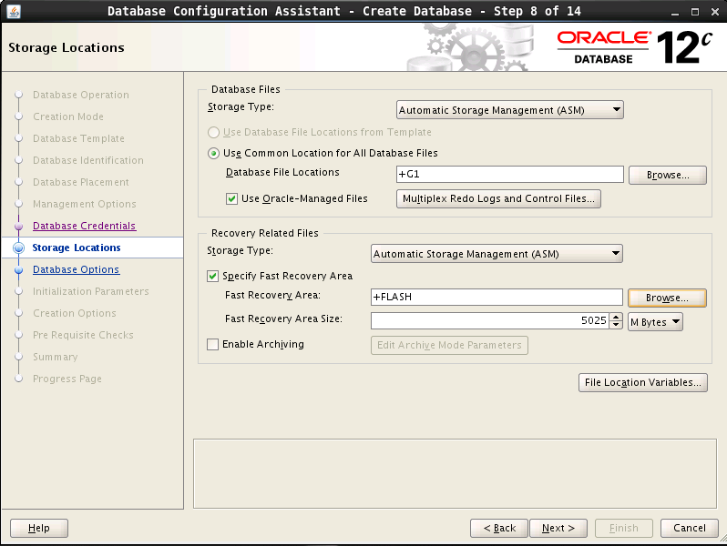This screenshot has width=727, height=546.
Task: Select Use Common Location for All Database Files
Action: [215, 154]
